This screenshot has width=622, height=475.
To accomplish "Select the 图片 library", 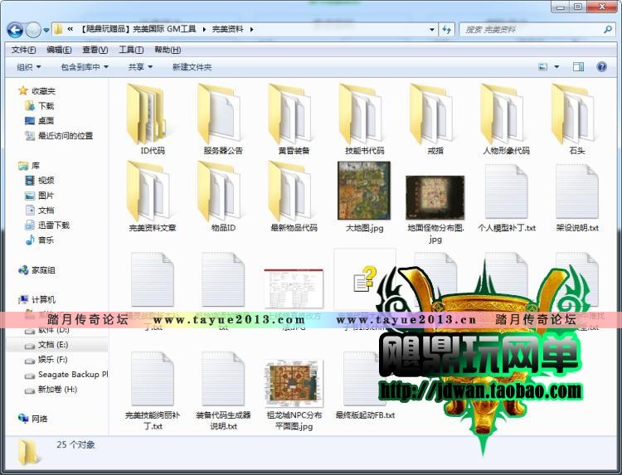I will tap(39, 196).
